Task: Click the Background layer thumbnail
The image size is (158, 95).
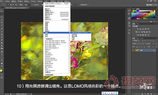Action: pyautogui.click(x=137, y=50)
